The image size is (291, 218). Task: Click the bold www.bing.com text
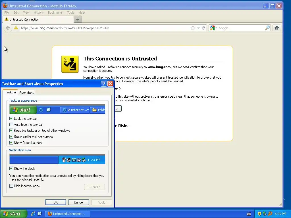coord(159,67)
